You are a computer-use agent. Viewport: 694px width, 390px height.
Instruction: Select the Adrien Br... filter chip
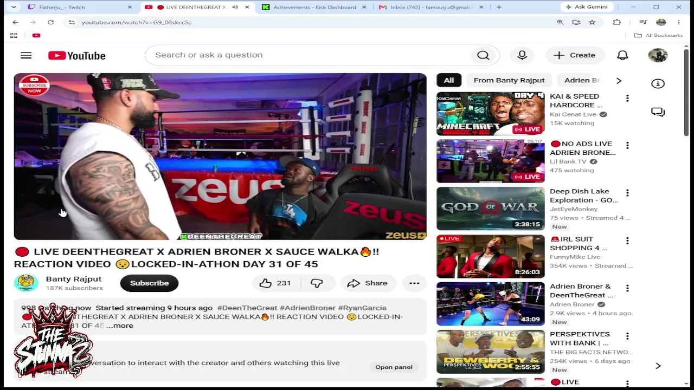pyautogui.click(x=581, y=80)
